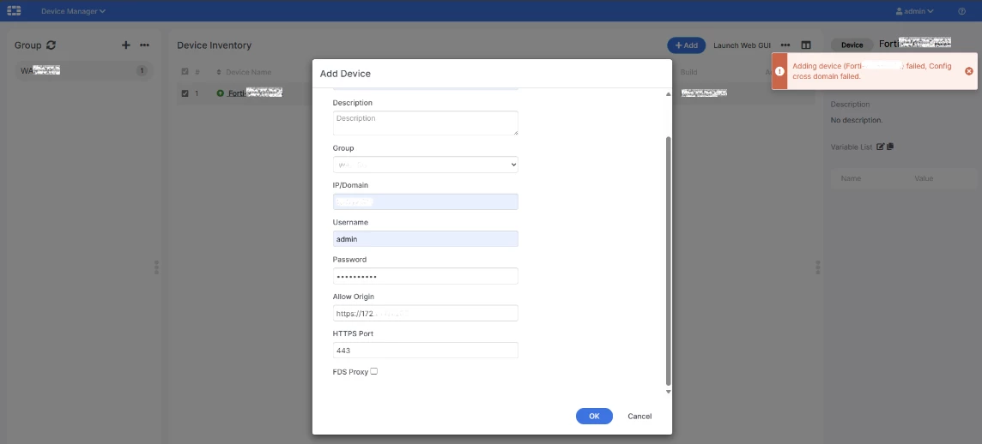Cancel the Add Device dialog

(640, 416)
